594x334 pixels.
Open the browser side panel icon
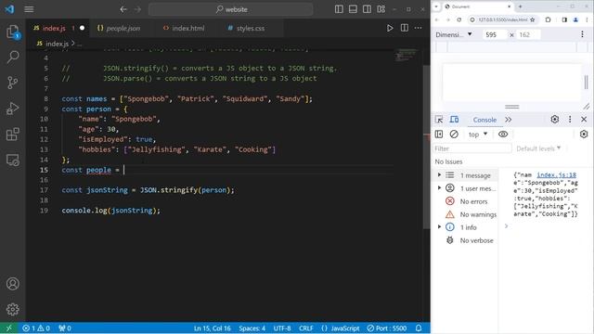[x=564, y=19]
